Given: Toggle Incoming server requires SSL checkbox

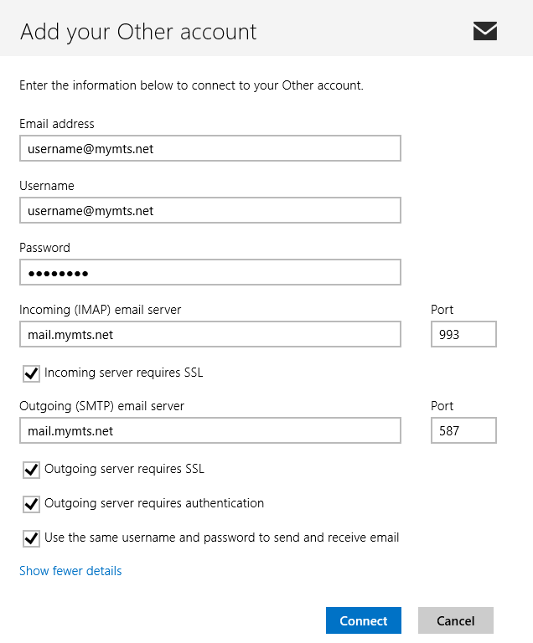Looking at the screenshot, I should click(31, 373).
